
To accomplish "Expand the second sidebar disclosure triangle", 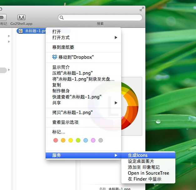I will 9,42.
